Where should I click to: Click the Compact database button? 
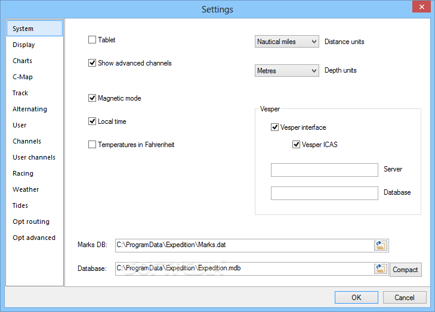[406, 270]
